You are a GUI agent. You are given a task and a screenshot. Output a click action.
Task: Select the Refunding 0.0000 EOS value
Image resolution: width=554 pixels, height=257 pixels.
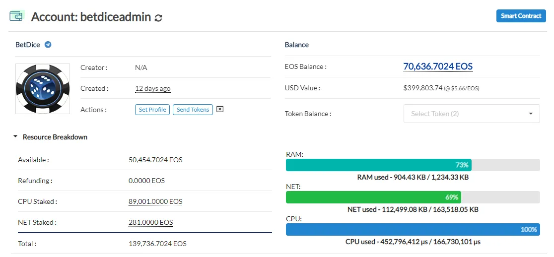146,181
